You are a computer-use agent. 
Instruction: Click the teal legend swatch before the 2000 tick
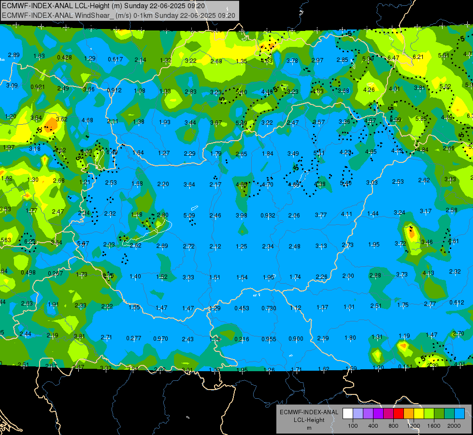click(x=449, y=414)
